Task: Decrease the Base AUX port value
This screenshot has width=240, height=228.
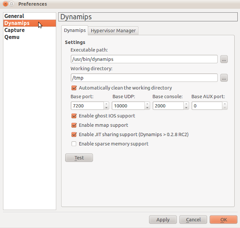Action: coord(225,108)
